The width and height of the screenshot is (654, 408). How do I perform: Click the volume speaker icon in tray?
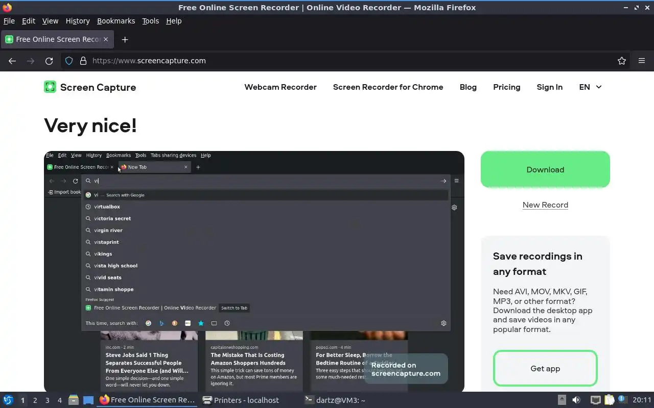[576, 400]
